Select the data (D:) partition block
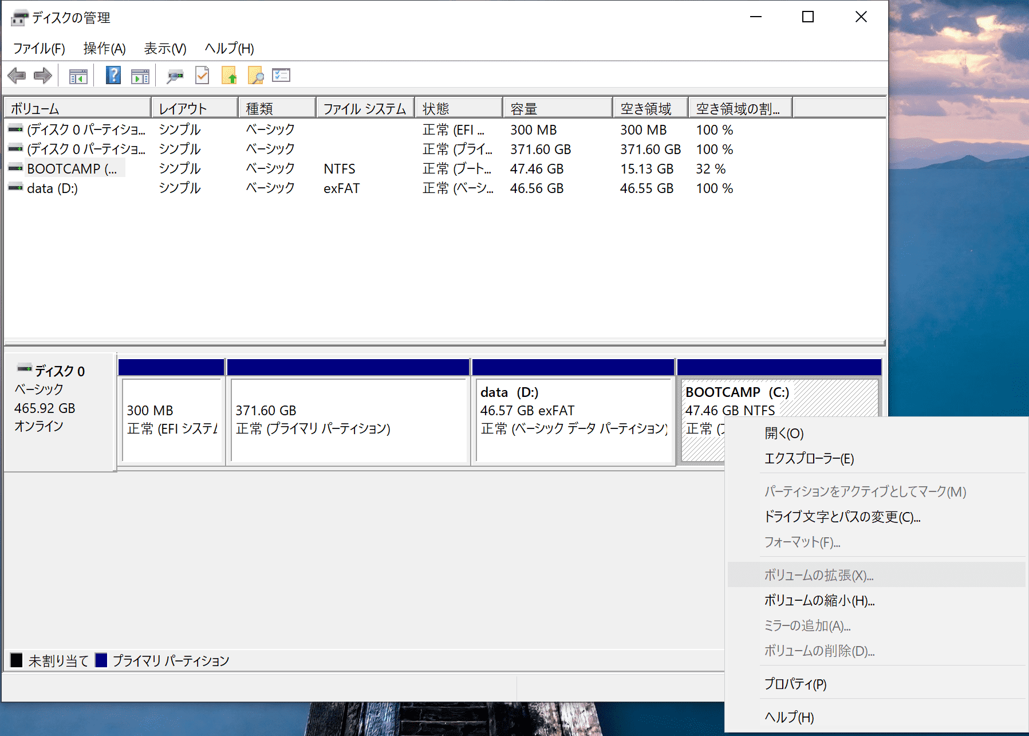Viewport: 1029px width, 736px height. [573, 412]
